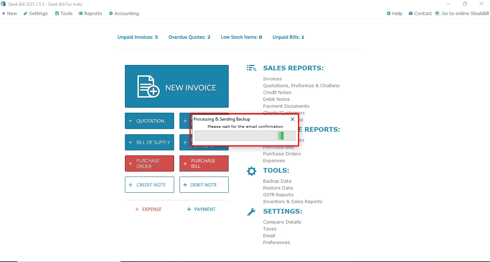Click the Sales Reports list icon
This screenshot has height=262, width=490.
(251, 68)
